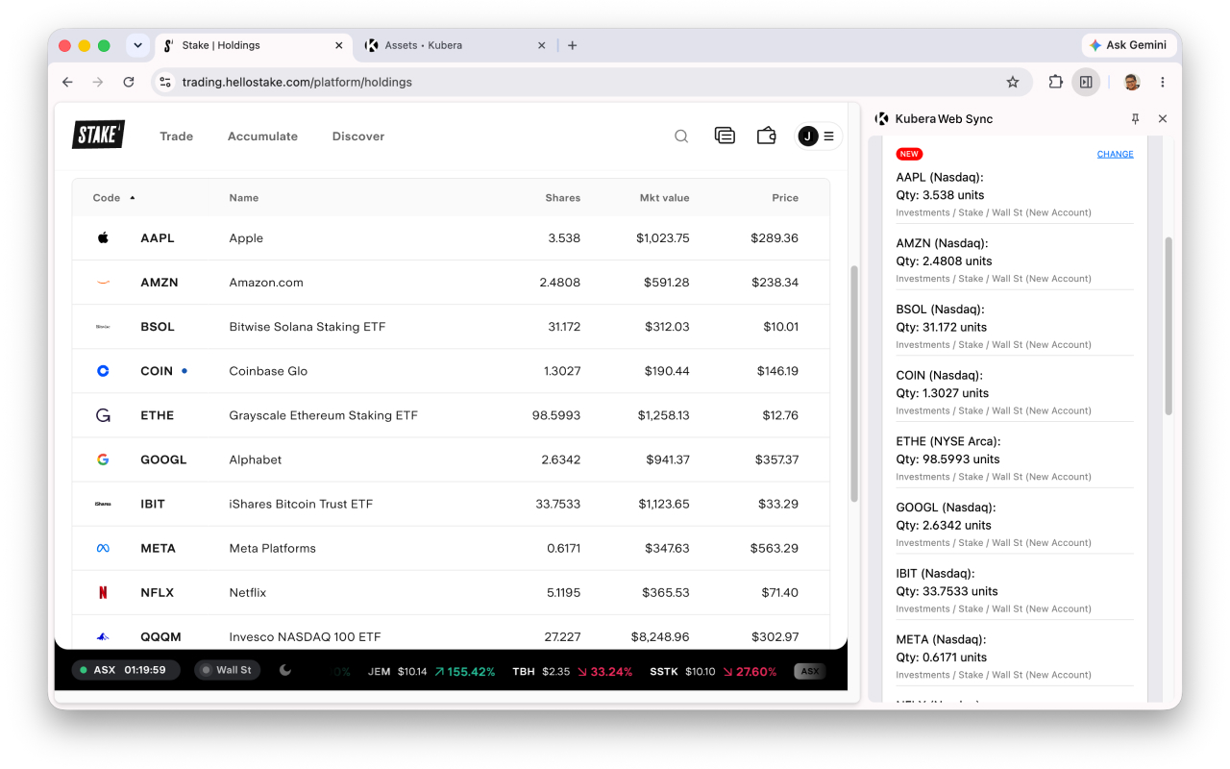Click the Chrome profile avatar

click(x=1132, y=83)
